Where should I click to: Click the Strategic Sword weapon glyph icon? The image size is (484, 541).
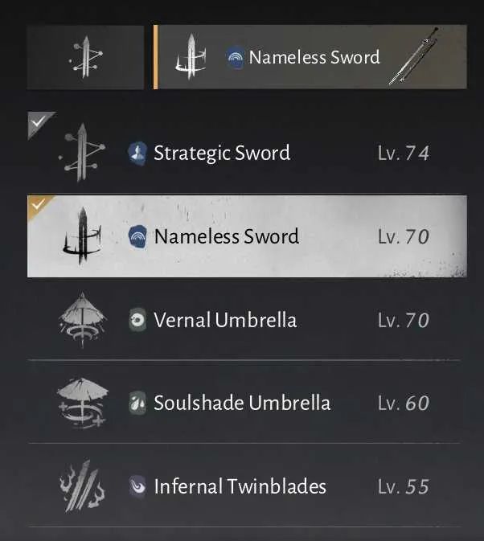[x=81, y=153]
